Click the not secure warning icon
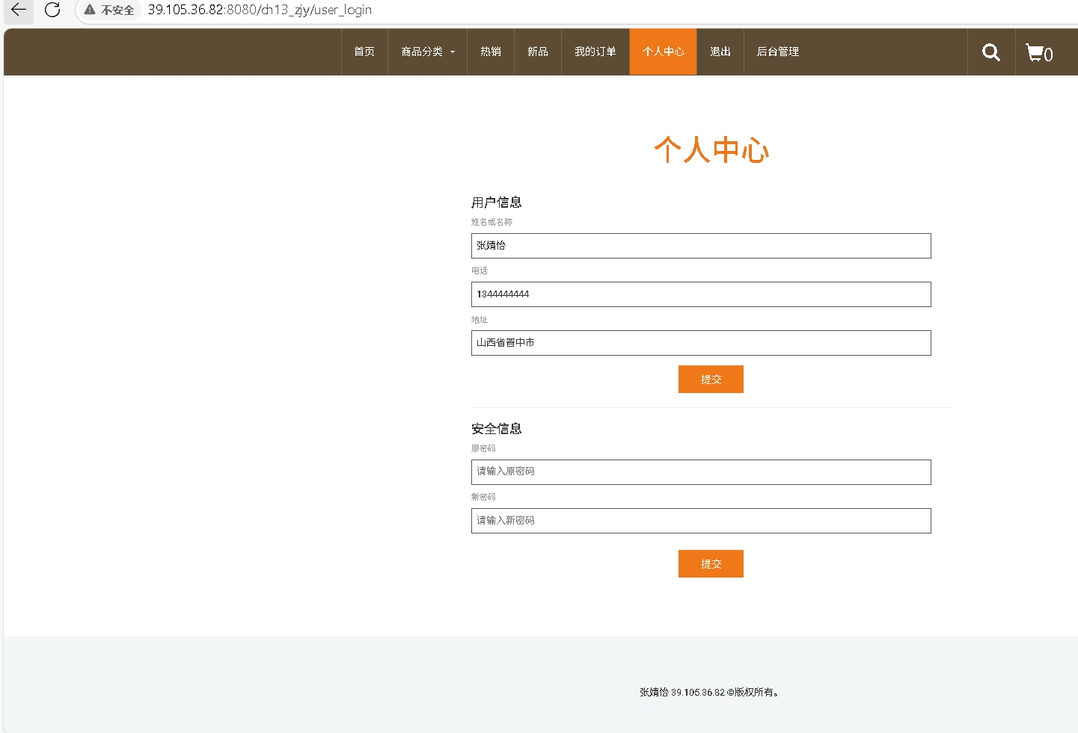This screenshot has height=733, width=1078. click(90, 10)
